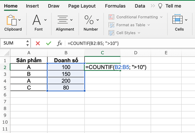Switch to the Insert tab
Screen dimensions: 195x133
coord(32,6)
